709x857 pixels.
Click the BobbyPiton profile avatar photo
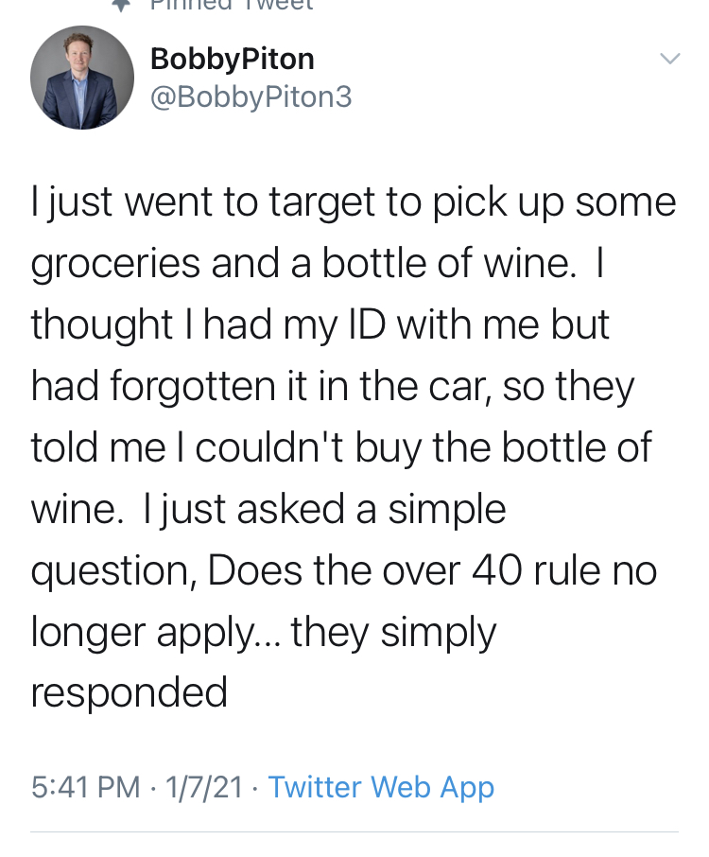[x=82, y=78]
